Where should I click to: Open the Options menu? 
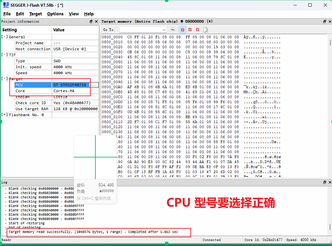55,14
